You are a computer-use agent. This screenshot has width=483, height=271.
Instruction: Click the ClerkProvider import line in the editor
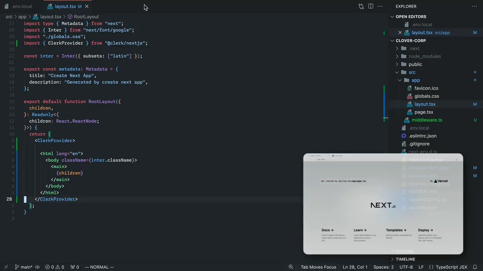(x=86, y=43)
